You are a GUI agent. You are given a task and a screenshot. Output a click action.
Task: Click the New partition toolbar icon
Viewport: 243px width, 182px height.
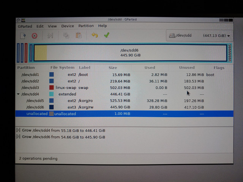click(x=23, y=36)
